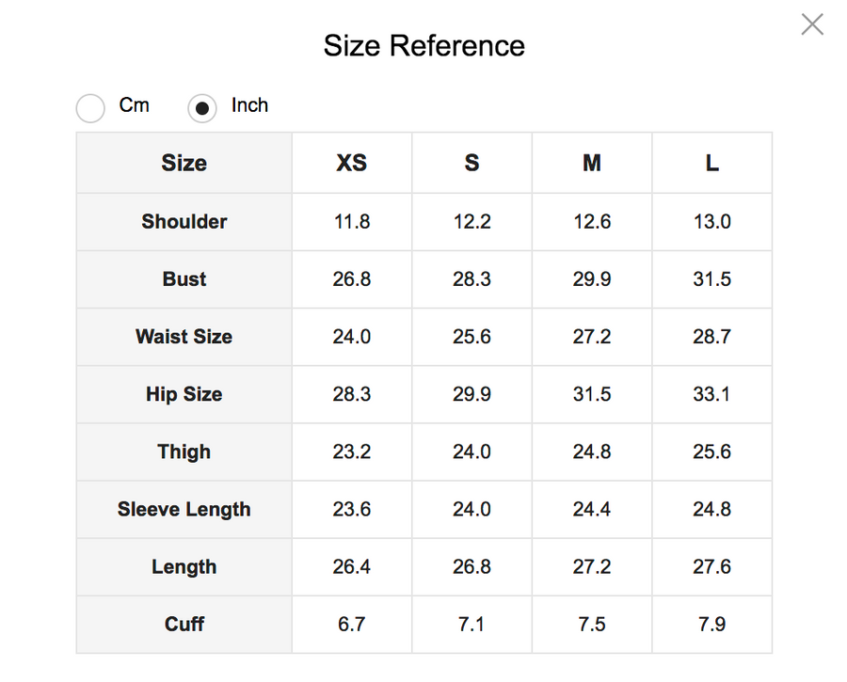The height and width of the screenshot is (682, 847).
Task: Click the S column header
Action: click(x=471, y=163)
